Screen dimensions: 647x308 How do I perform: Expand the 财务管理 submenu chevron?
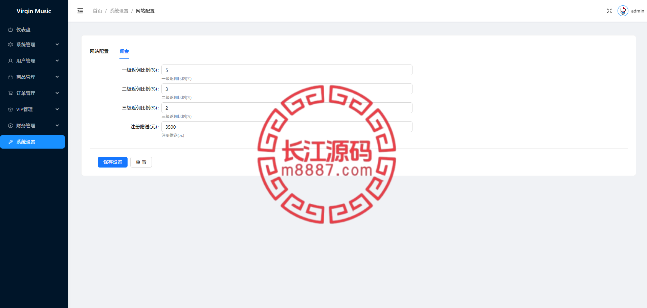tap(57, 126)
